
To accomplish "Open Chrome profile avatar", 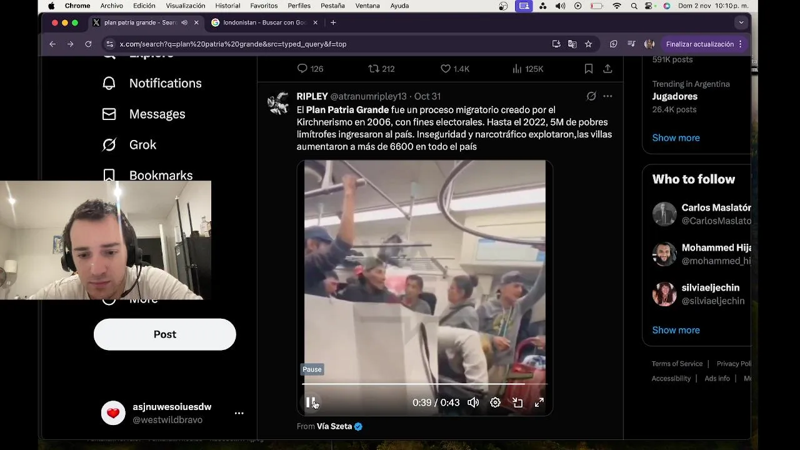I will [x=649, y=44].
